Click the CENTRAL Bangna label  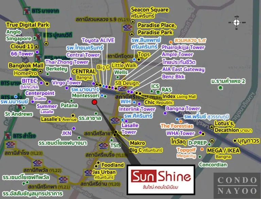84,74
